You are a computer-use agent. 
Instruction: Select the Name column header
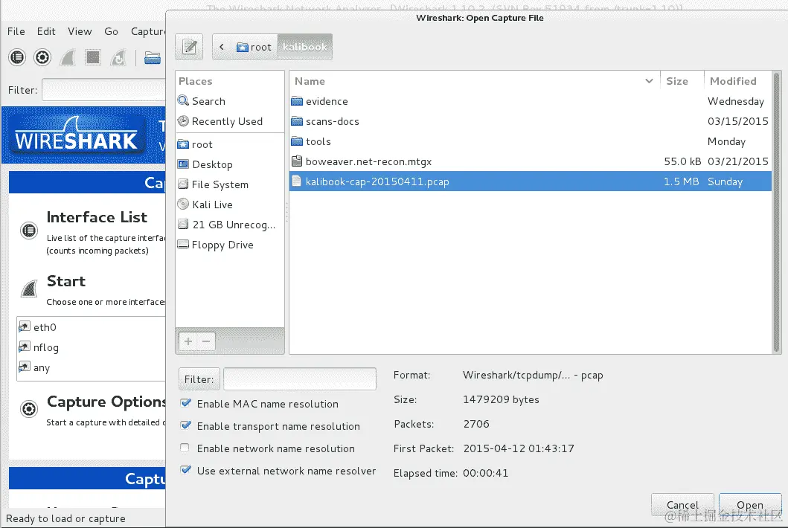click(x=475, y=81)
